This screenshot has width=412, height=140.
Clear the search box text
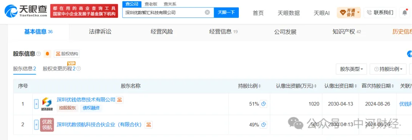(x=207, y=12)
